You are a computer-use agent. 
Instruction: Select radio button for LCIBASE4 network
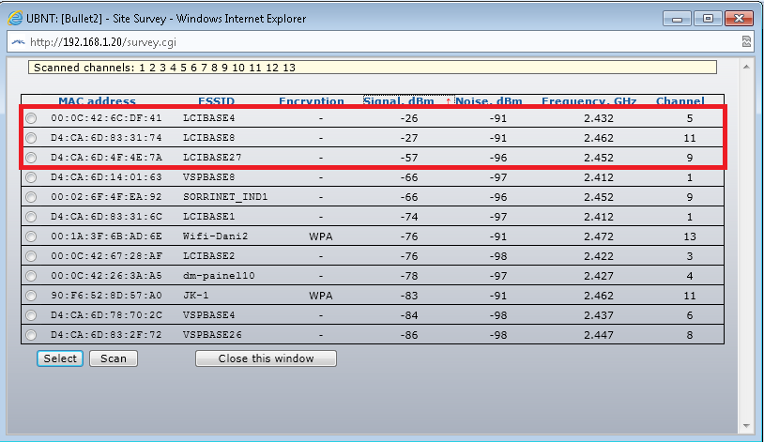coord(31,118)
